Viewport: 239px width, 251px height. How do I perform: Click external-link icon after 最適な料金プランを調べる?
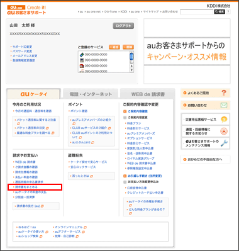53,133
